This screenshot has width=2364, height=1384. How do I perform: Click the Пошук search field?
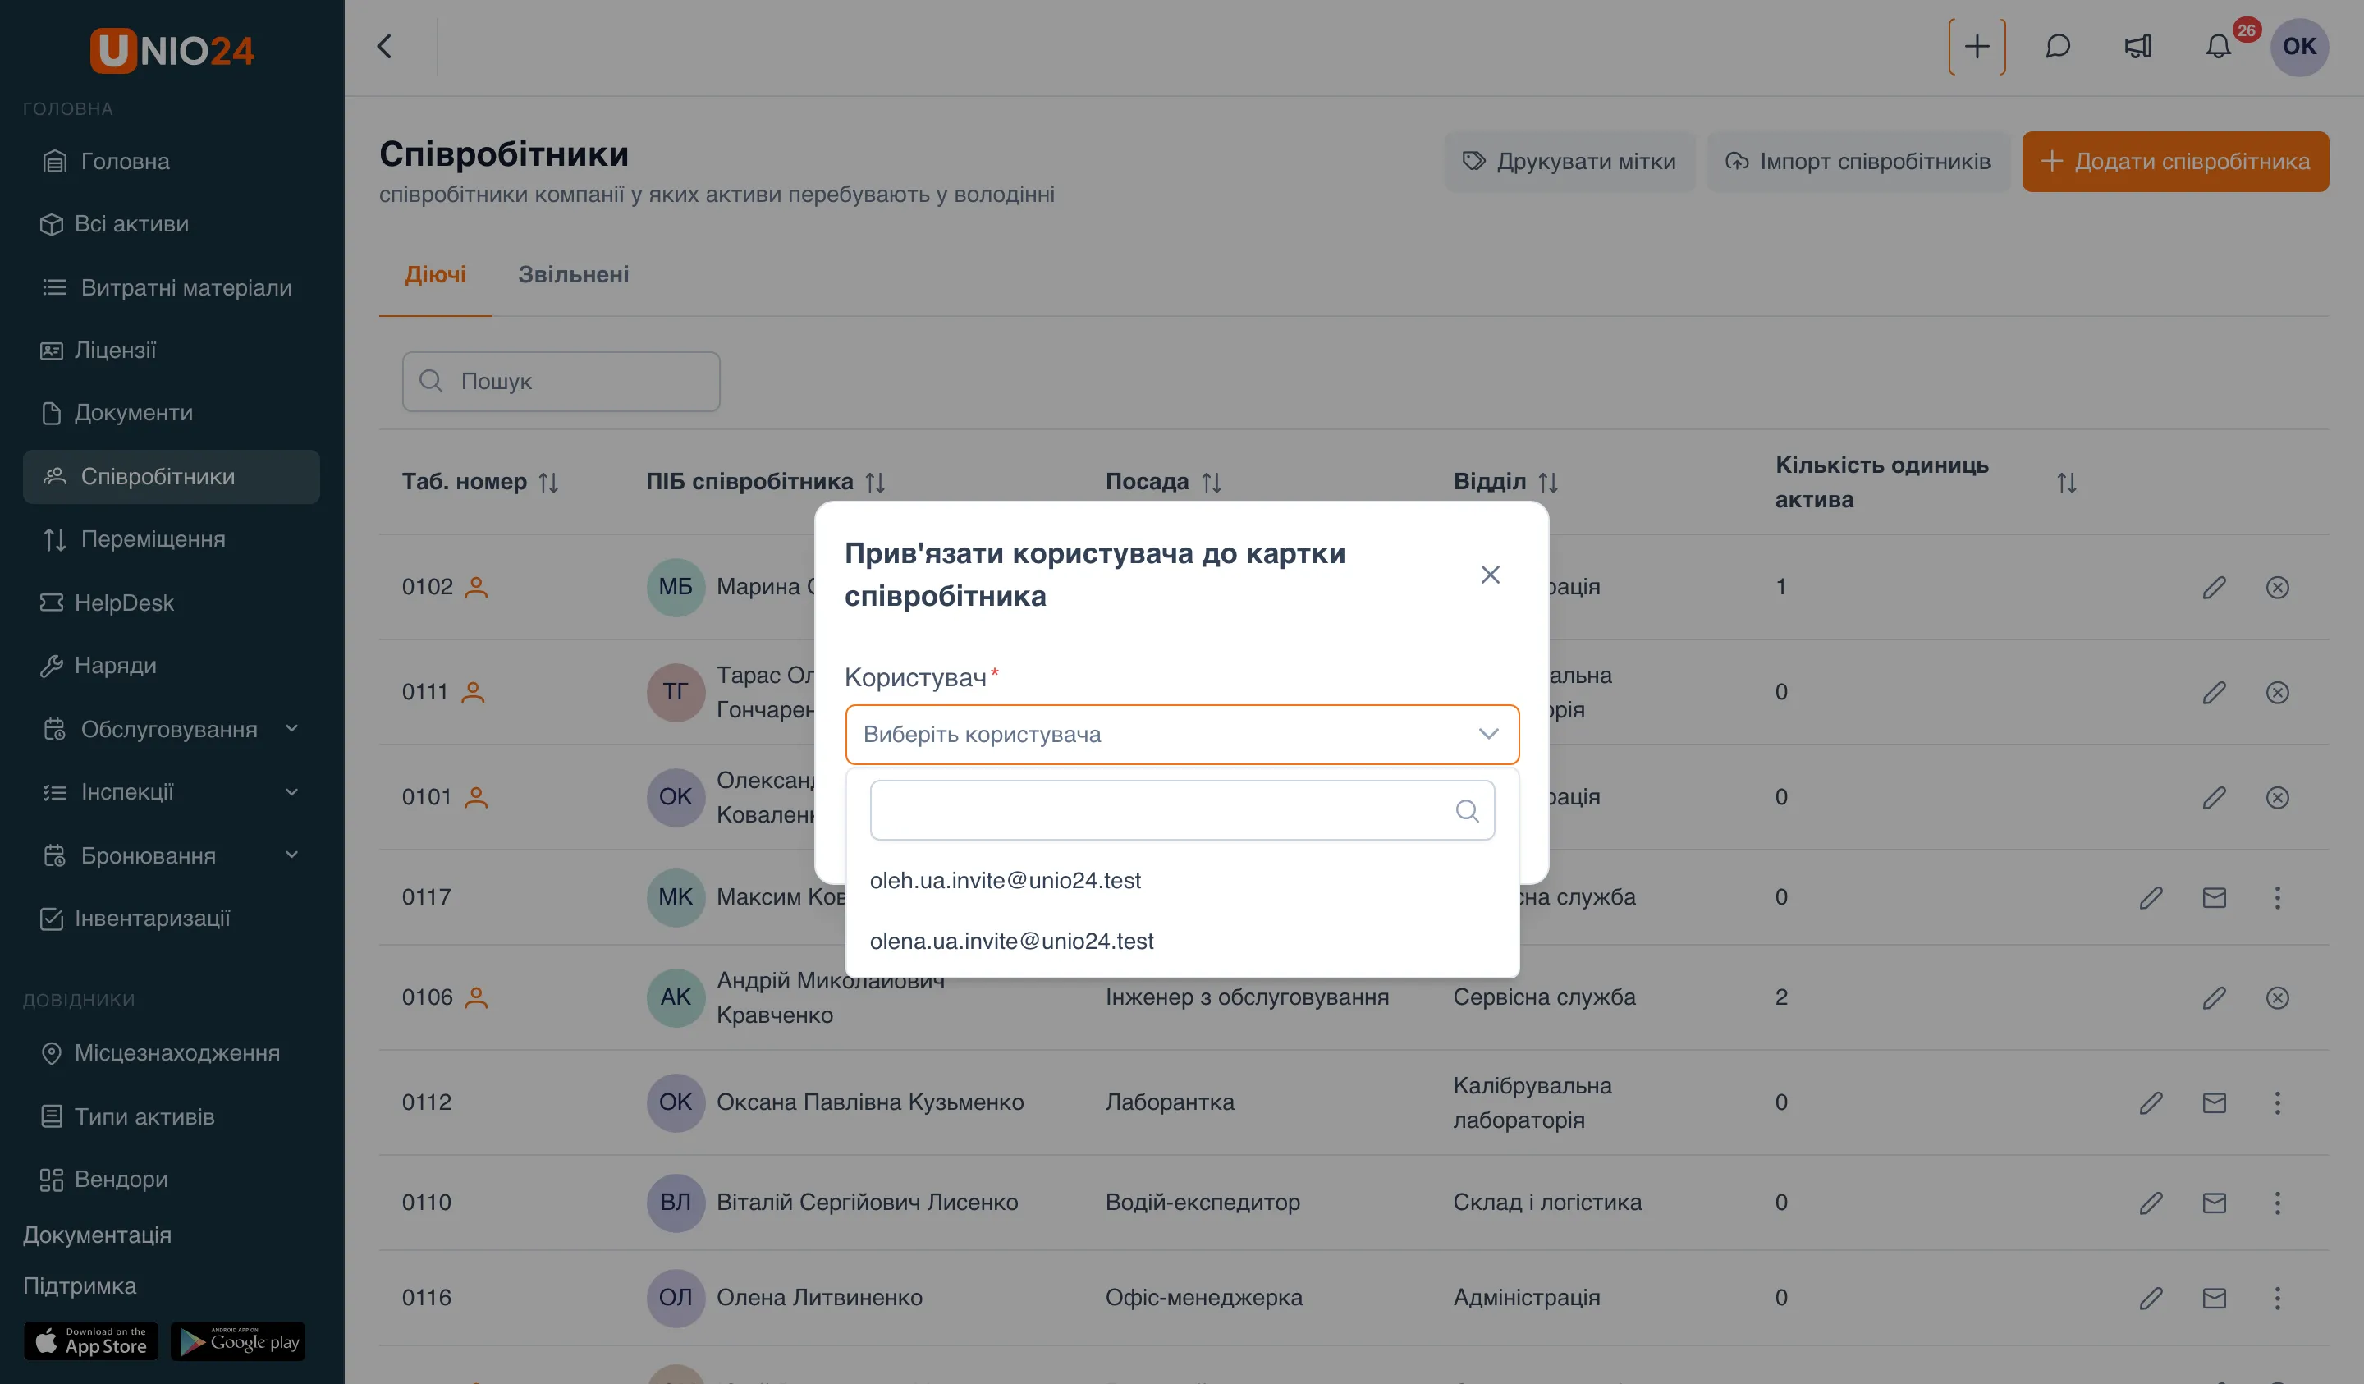(x=561, y=382)
